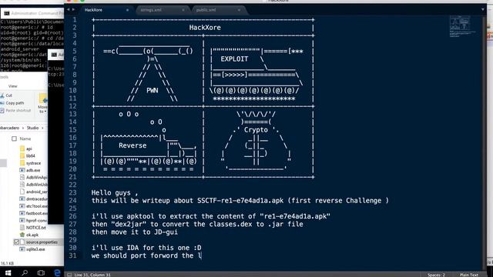Select the fastboot.exe file
This screenshot has height=277, width=493.
[33, 213]
